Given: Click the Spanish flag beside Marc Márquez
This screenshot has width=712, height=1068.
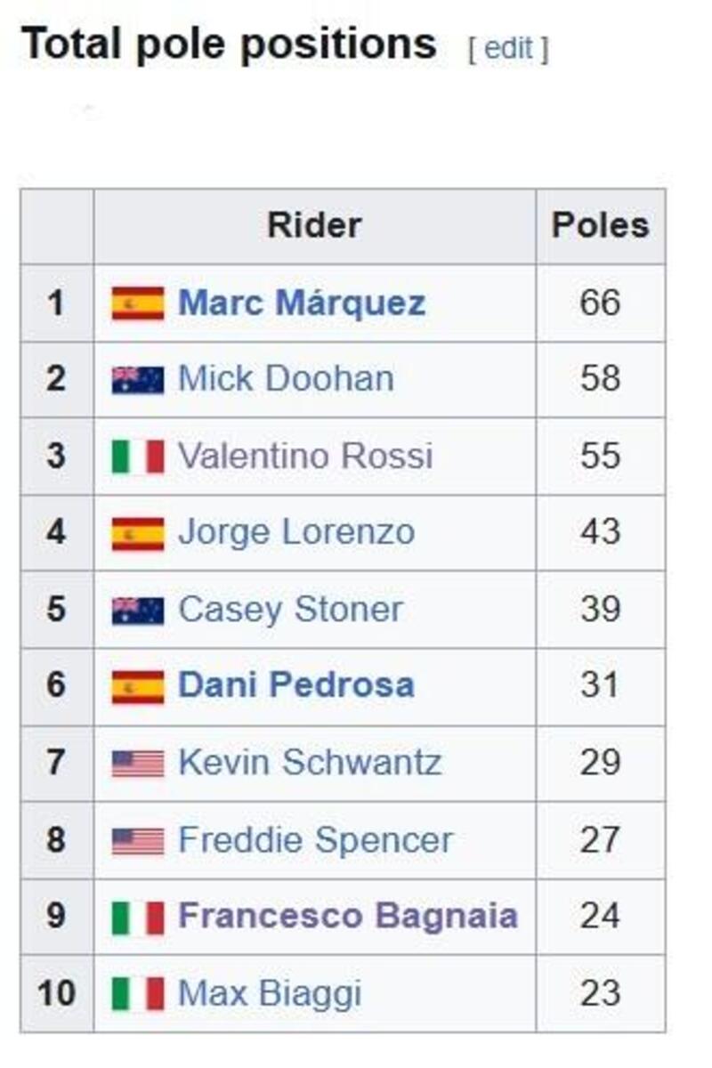Looking at the screenshot, I should pyautogui.click(x=138, y=303).
